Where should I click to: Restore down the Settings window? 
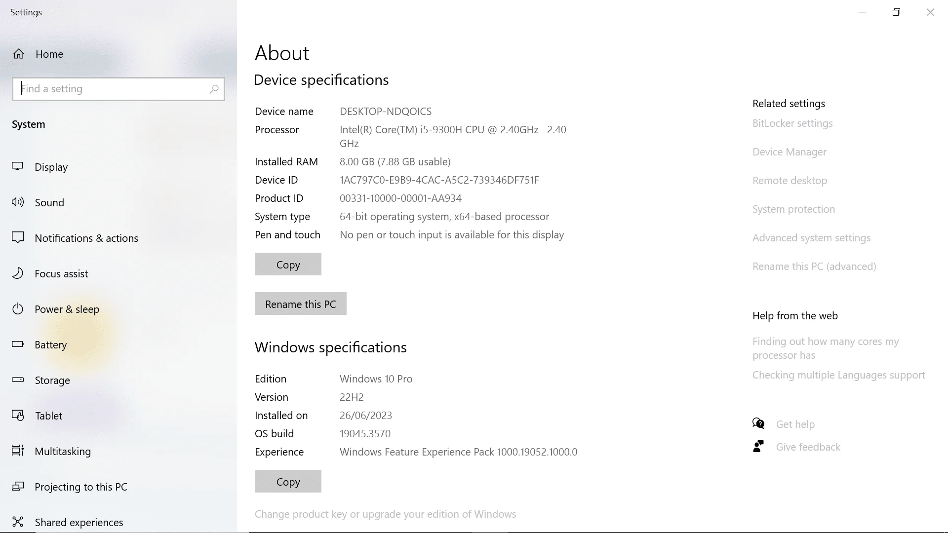(896, 12)
